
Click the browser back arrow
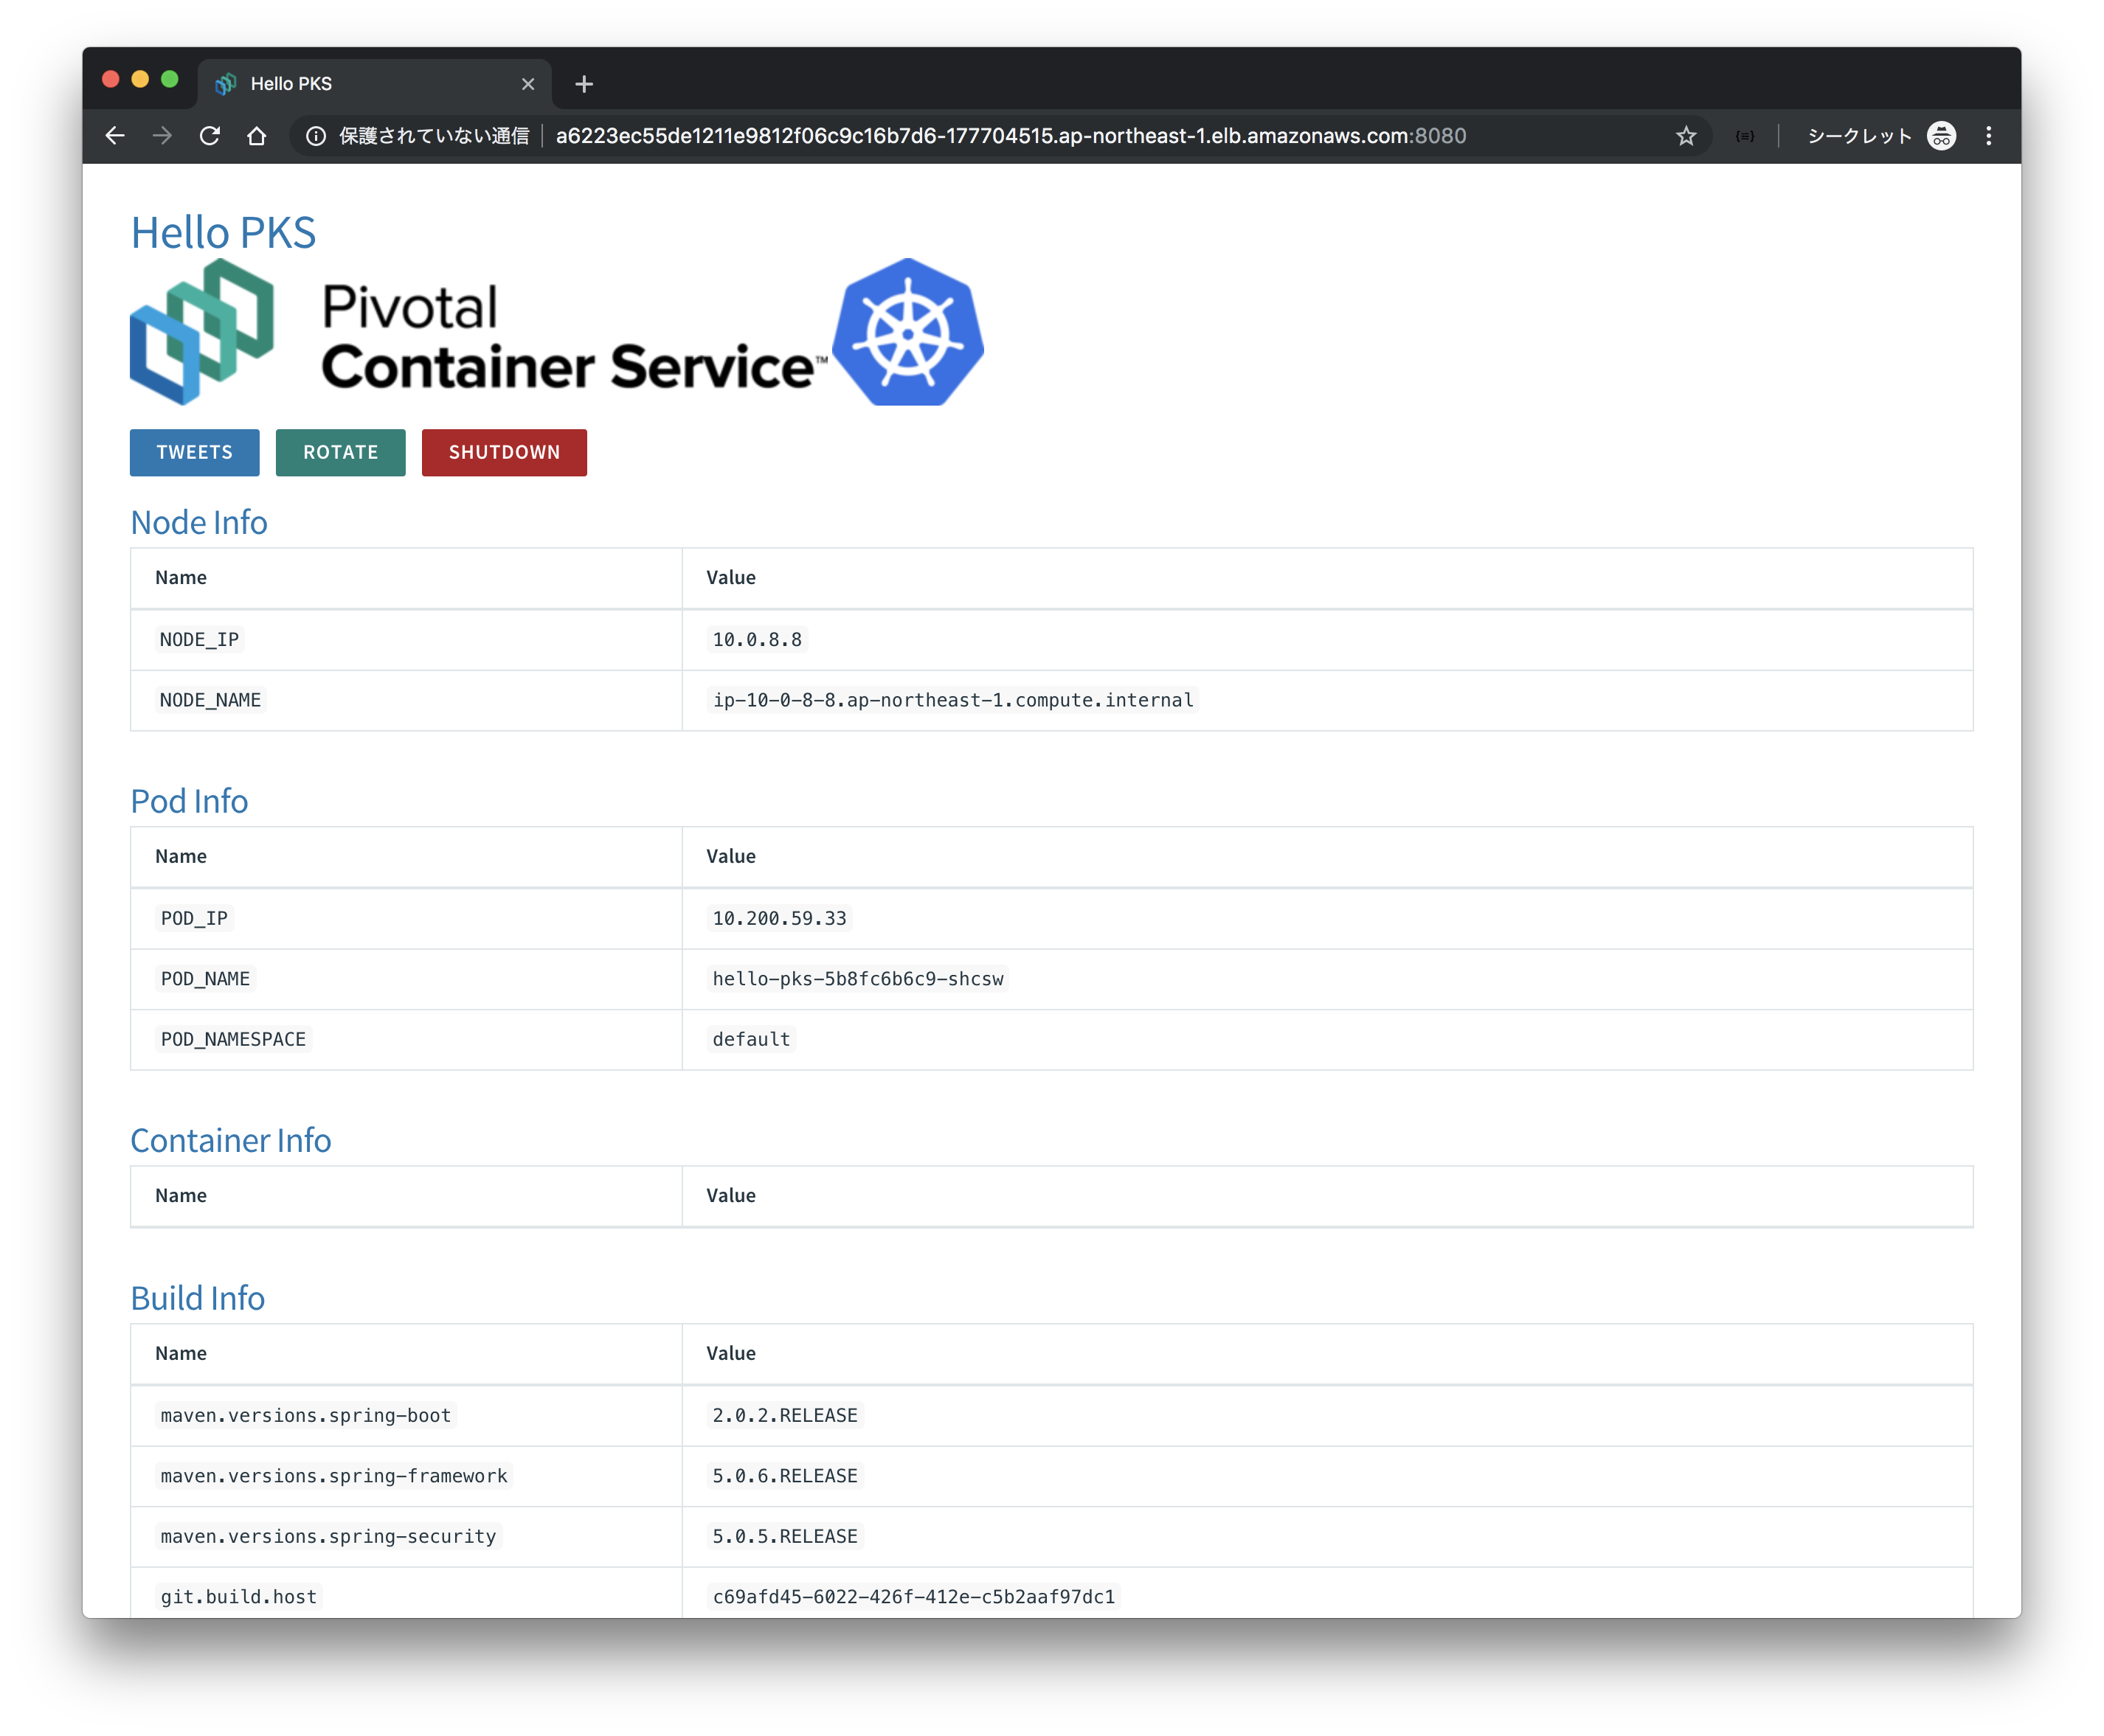pos(115,136)
